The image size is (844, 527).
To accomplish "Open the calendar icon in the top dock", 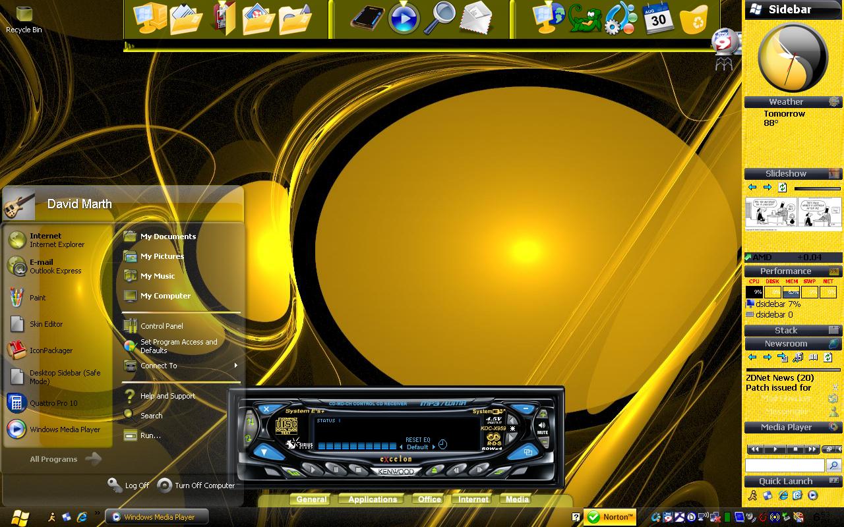I will point(657,18).
